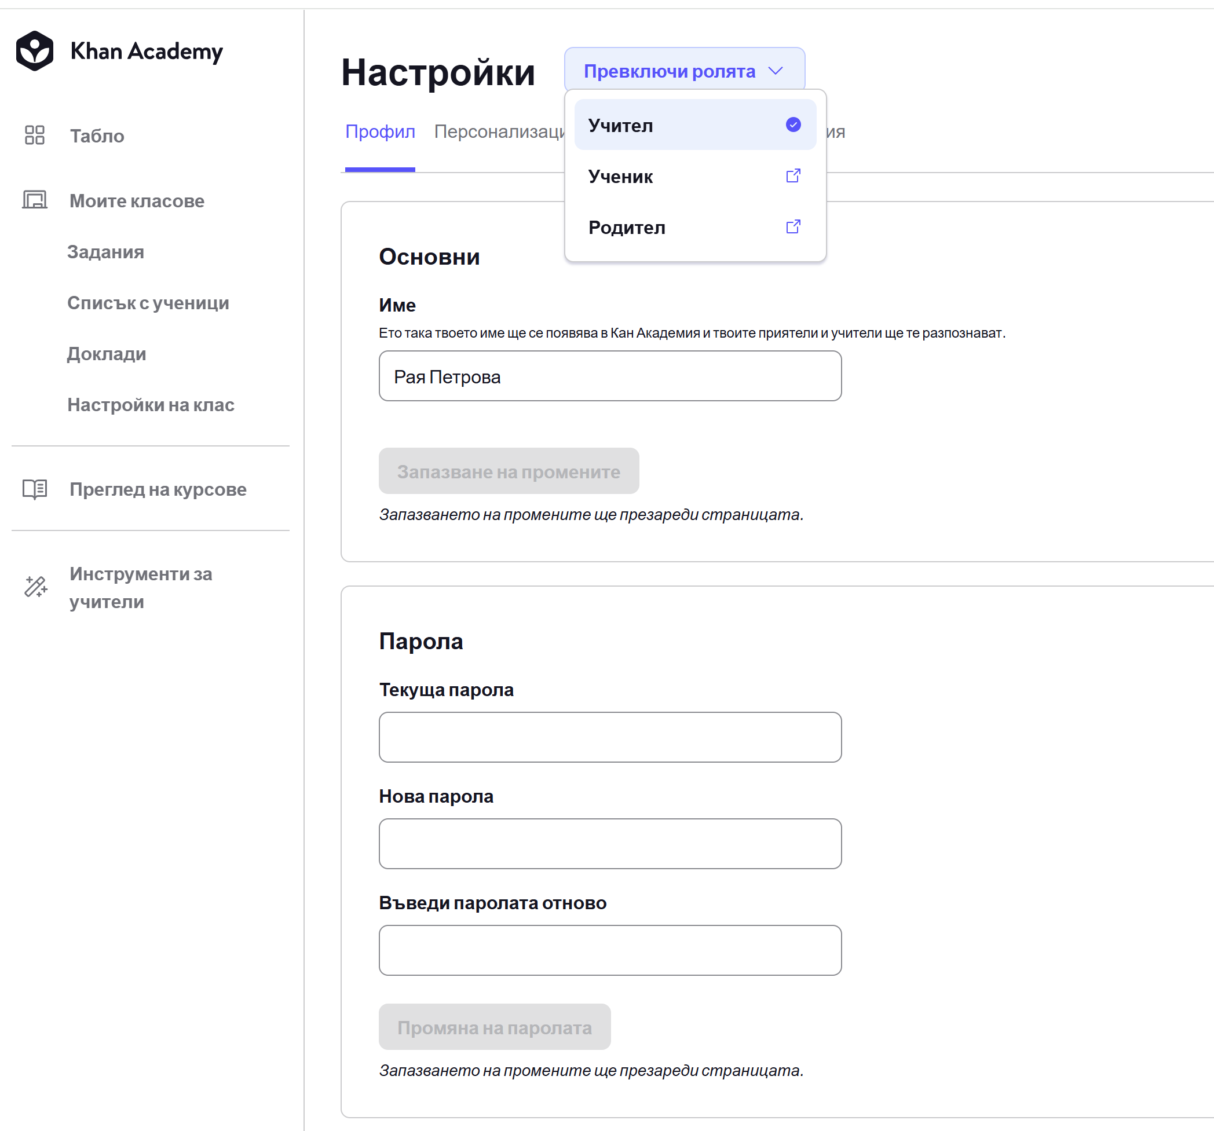Click the Въведи паролата отново label

492,903
